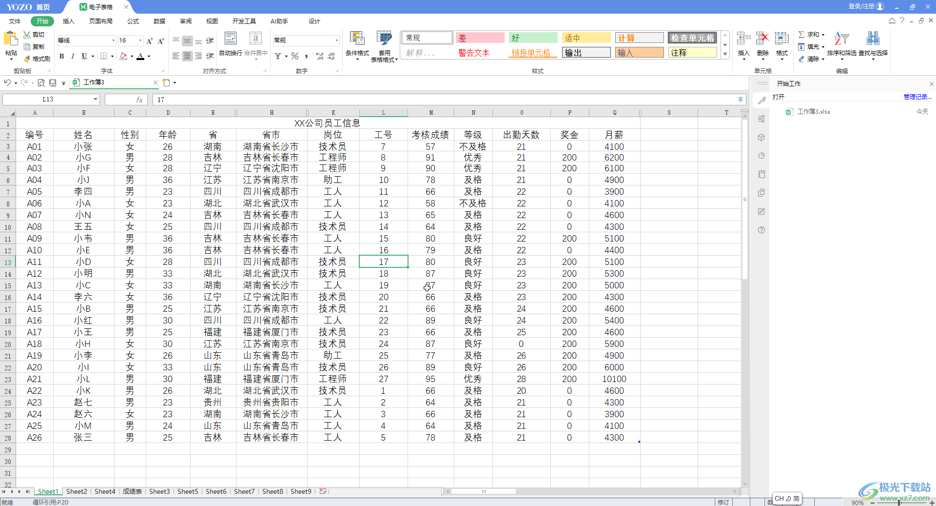The width and height of the screenshot is (936, 506).
Task: Open recent file 工作簿3.xlsx
Action: click(x=814, y=112)
